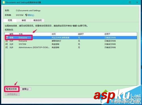Select Everyone in the 读取和执行 row

point(23,41)
